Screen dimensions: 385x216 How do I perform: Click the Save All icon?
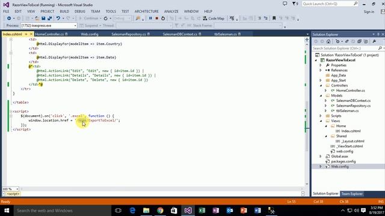point(49,19)
